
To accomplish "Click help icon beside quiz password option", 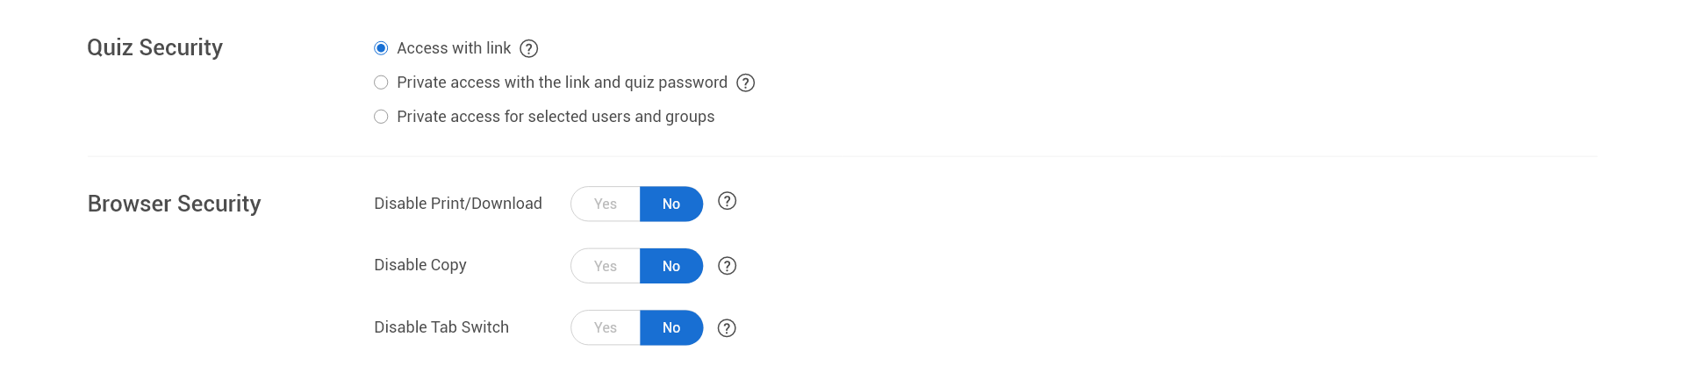I will tap(745, 82).
